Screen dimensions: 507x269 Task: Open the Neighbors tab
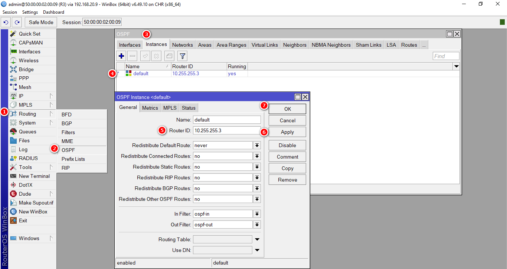[x=295, y=45]
